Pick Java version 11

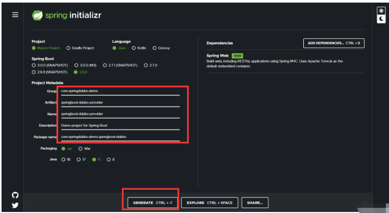[96, 160]
